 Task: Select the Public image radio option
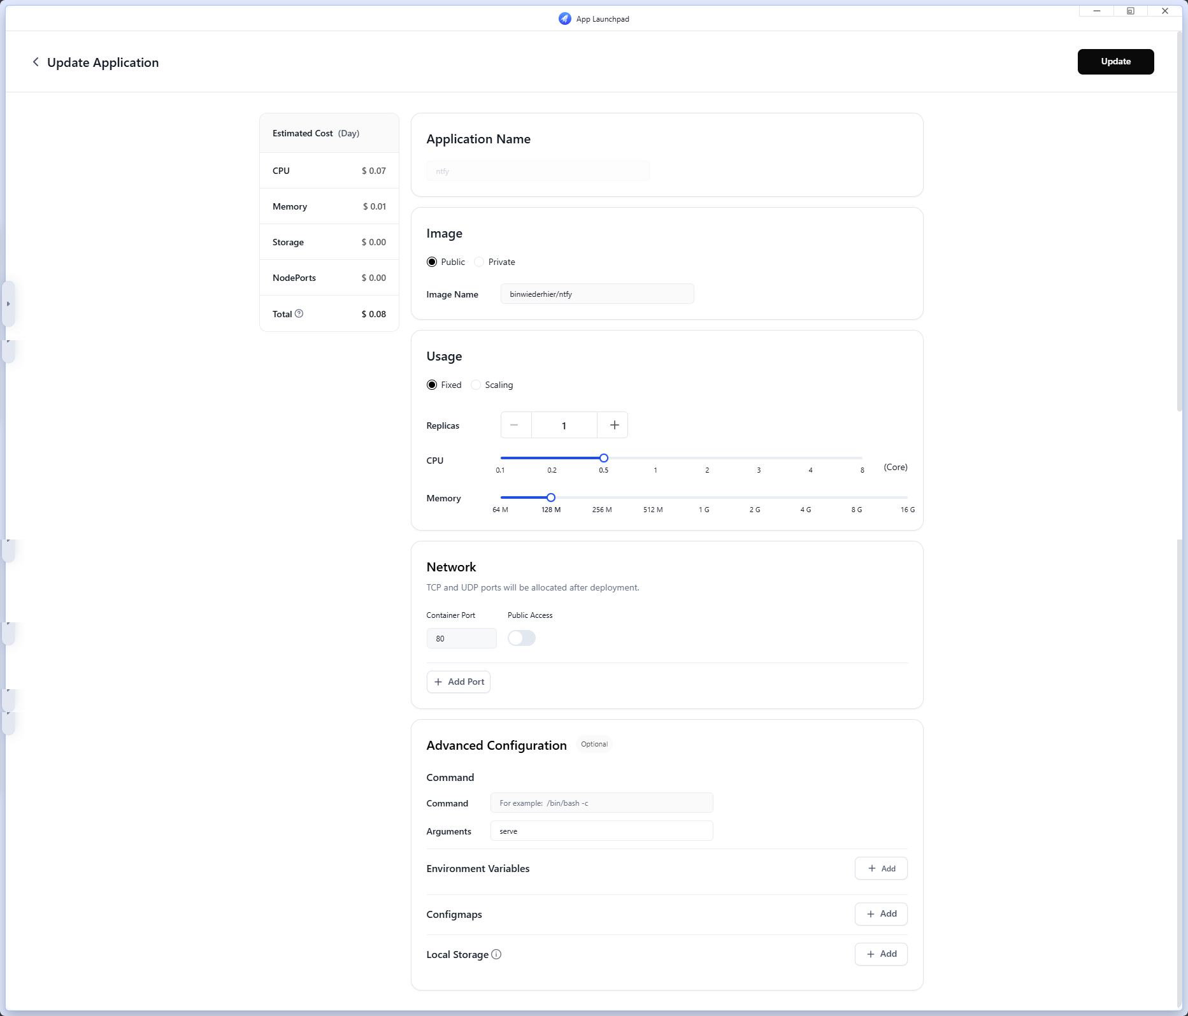[432, 262]
